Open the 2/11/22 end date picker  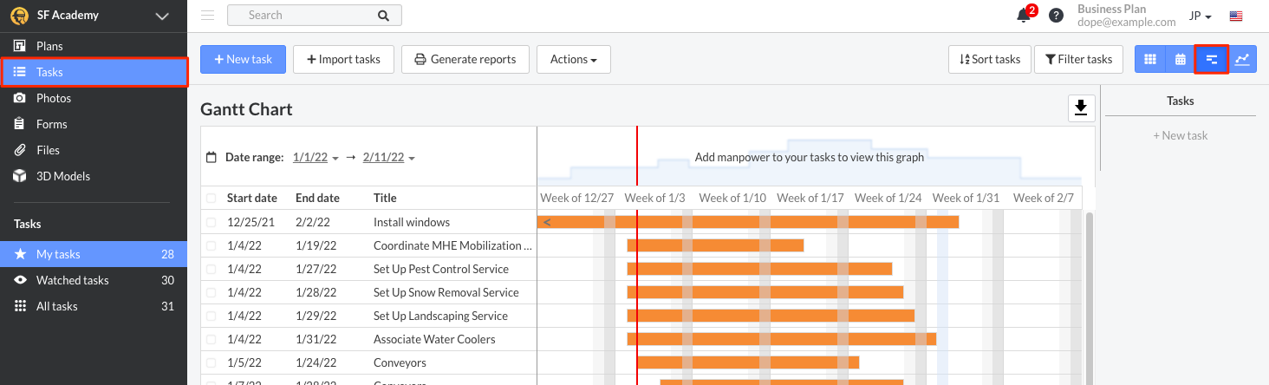pos(389,158)
